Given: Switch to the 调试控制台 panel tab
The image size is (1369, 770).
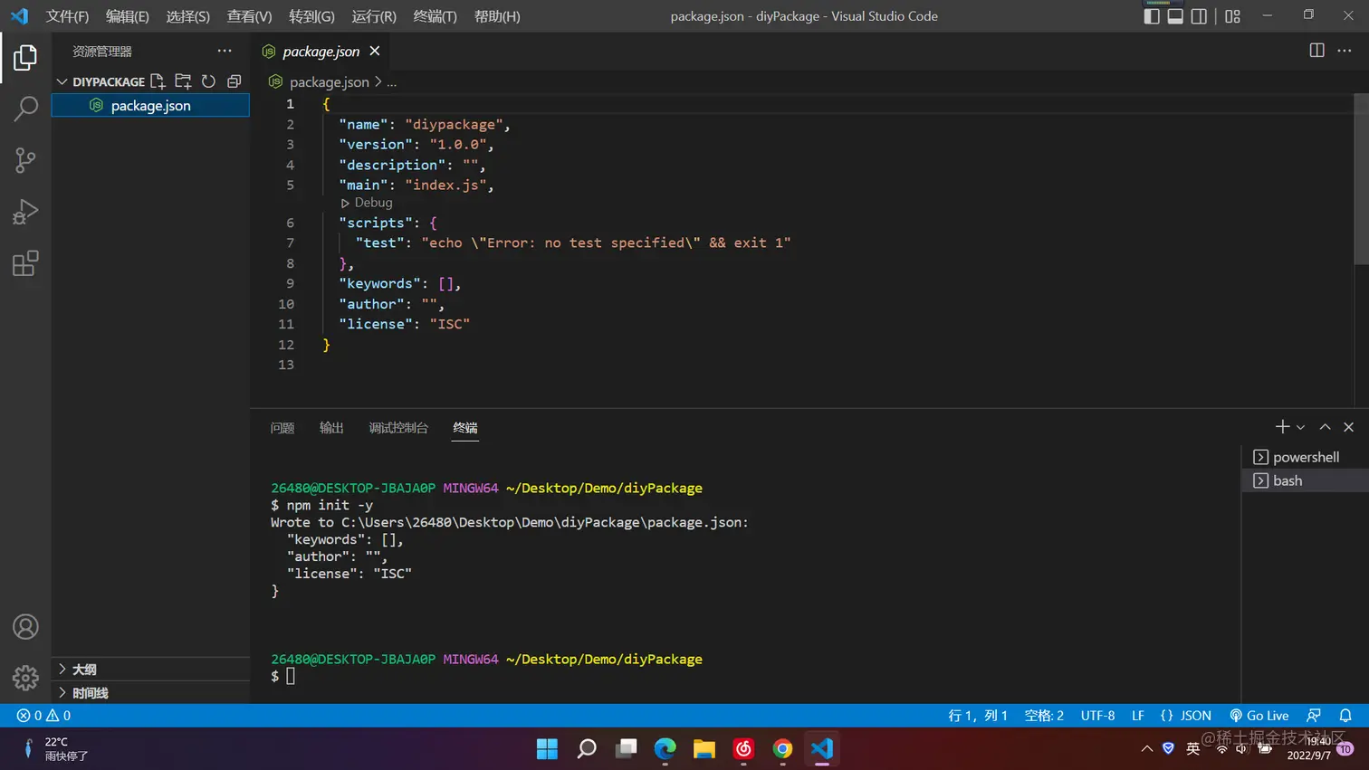Looking at the screenshot, I should (x=398, y=427).
